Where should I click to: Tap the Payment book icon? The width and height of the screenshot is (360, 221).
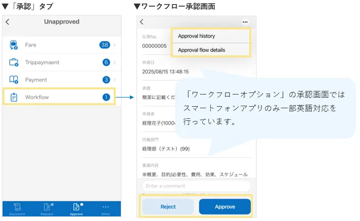[14, 80]
